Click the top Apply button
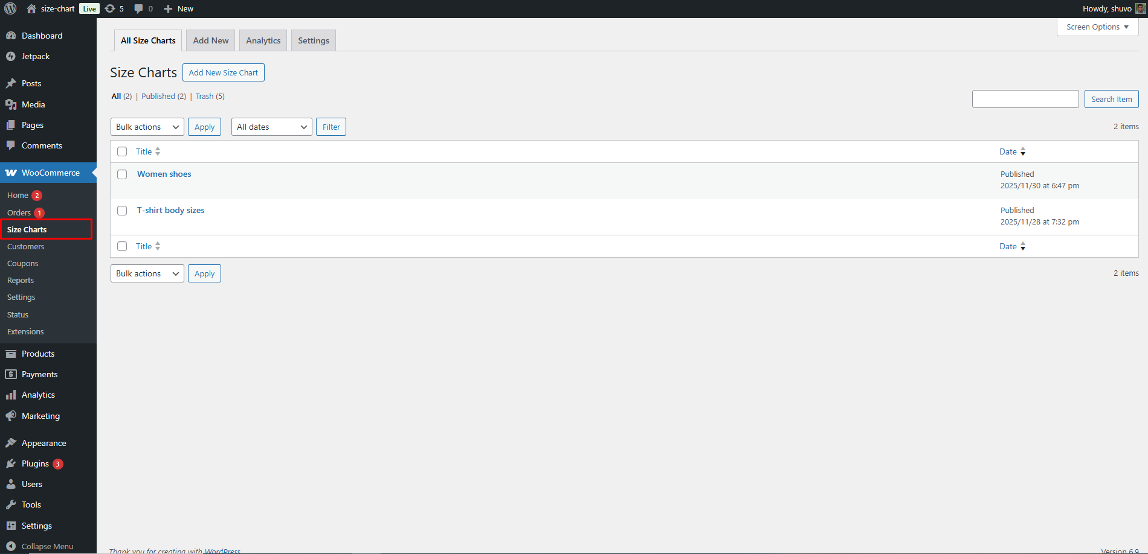1148x554 pixels. click(204, 127)
